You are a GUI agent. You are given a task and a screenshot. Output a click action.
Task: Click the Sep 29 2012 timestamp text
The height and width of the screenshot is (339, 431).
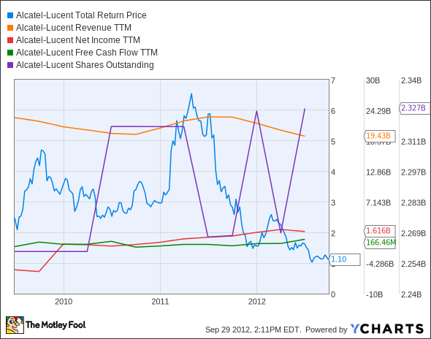pyautogui.click(x=253, y=330)
